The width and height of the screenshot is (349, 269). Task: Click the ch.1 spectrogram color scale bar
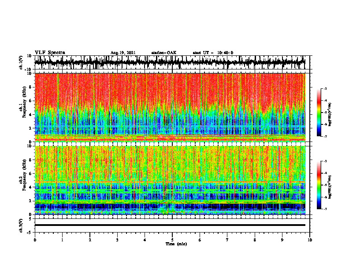point(319,113)
